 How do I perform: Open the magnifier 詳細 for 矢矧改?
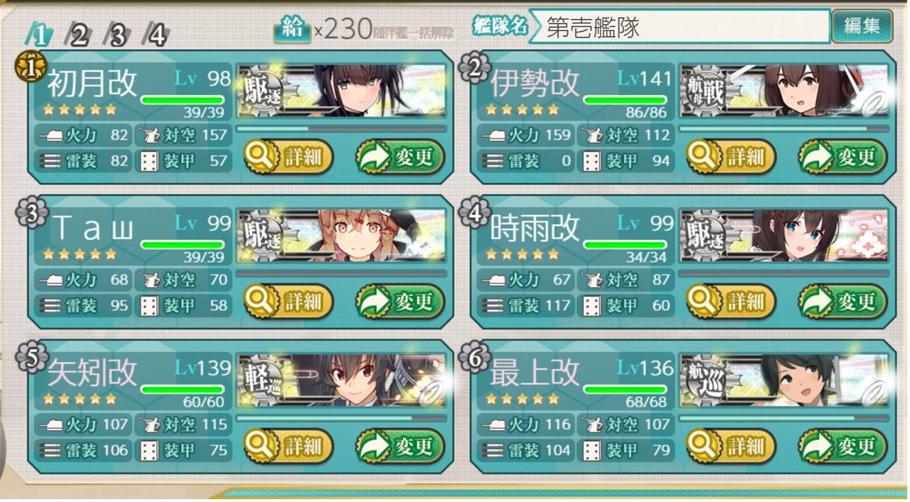tap(289, 447)
